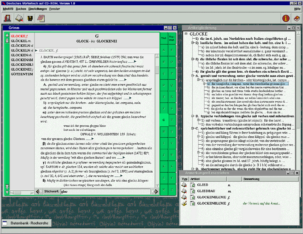Open the Hilfe menu
The height and width of the screenshot is (234, 303).
pos(297,9)
